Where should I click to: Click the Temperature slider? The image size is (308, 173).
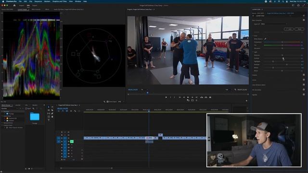coord(282,42)
